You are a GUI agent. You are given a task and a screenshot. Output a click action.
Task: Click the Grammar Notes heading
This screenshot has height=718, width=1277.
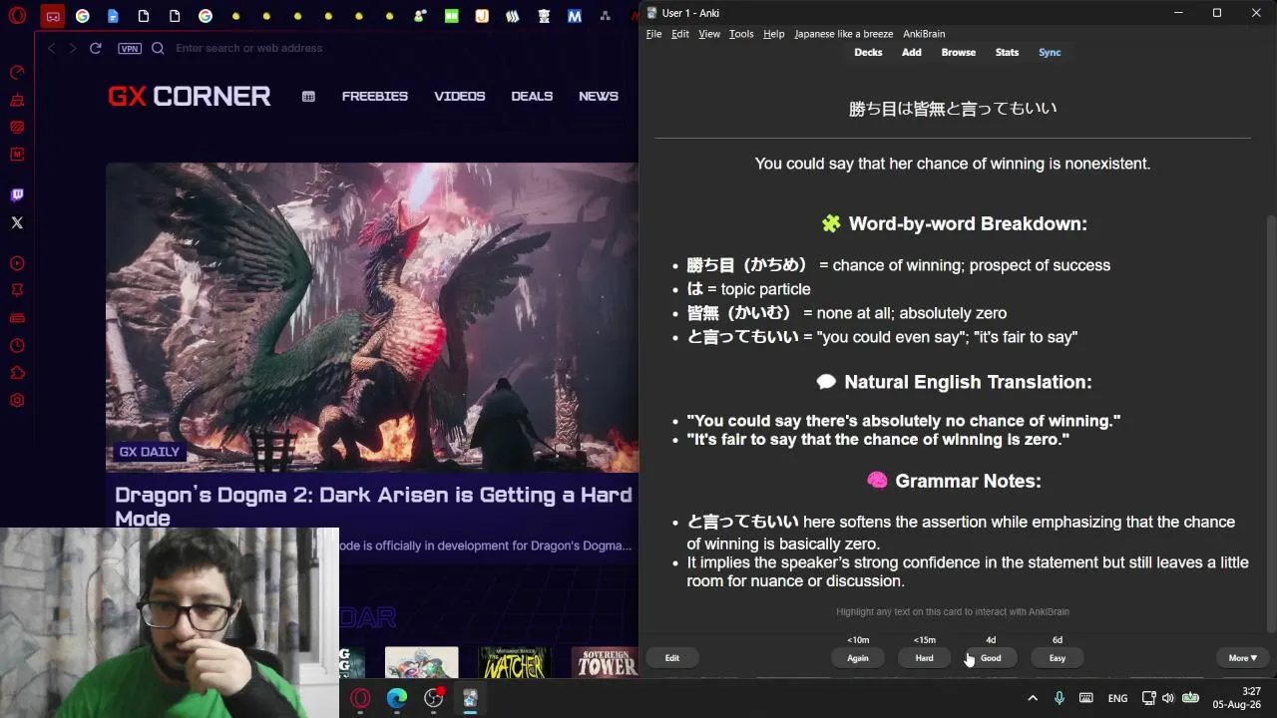pyautogui.click(x=954, y=481)
